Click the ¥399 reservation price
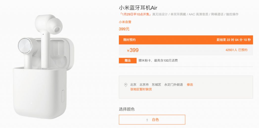 pos(133,50)
